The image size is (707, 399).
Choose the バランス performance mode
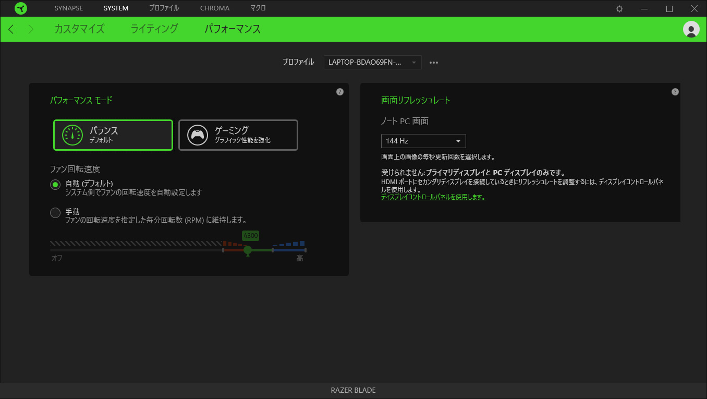pyautogui.click(x=113, y=135)
